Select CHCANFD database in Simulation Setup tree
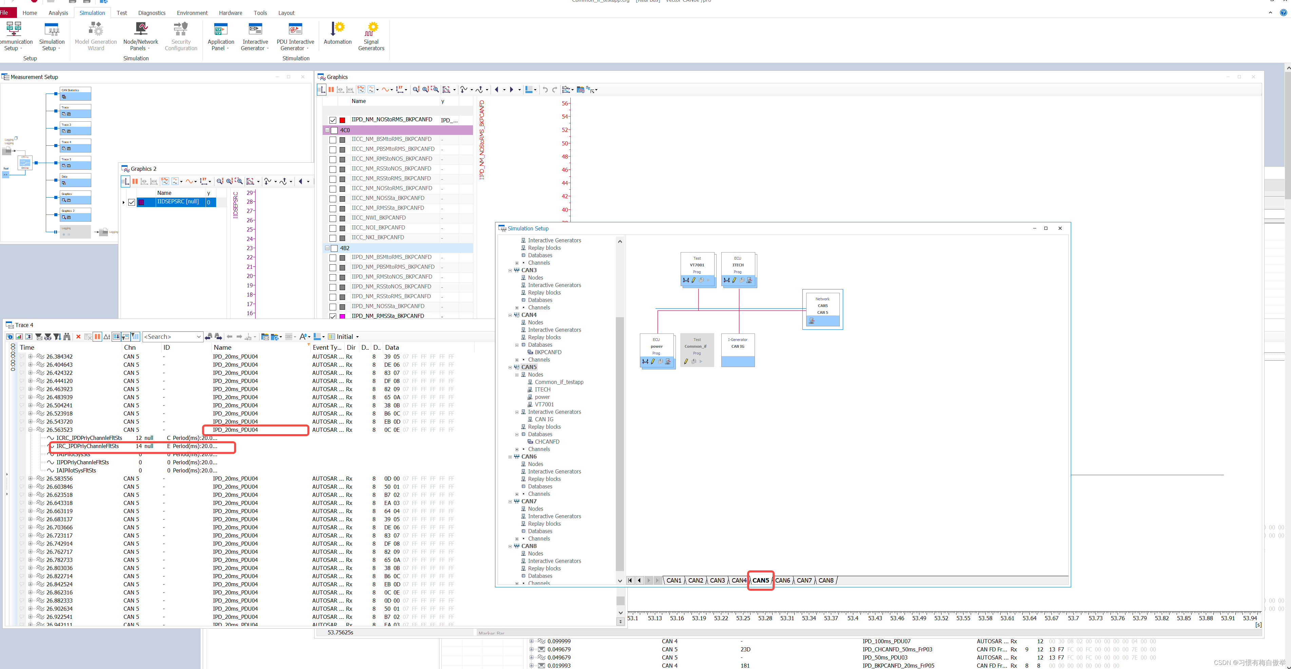This screenshot has height=669, width=1291. pos(547,442)
